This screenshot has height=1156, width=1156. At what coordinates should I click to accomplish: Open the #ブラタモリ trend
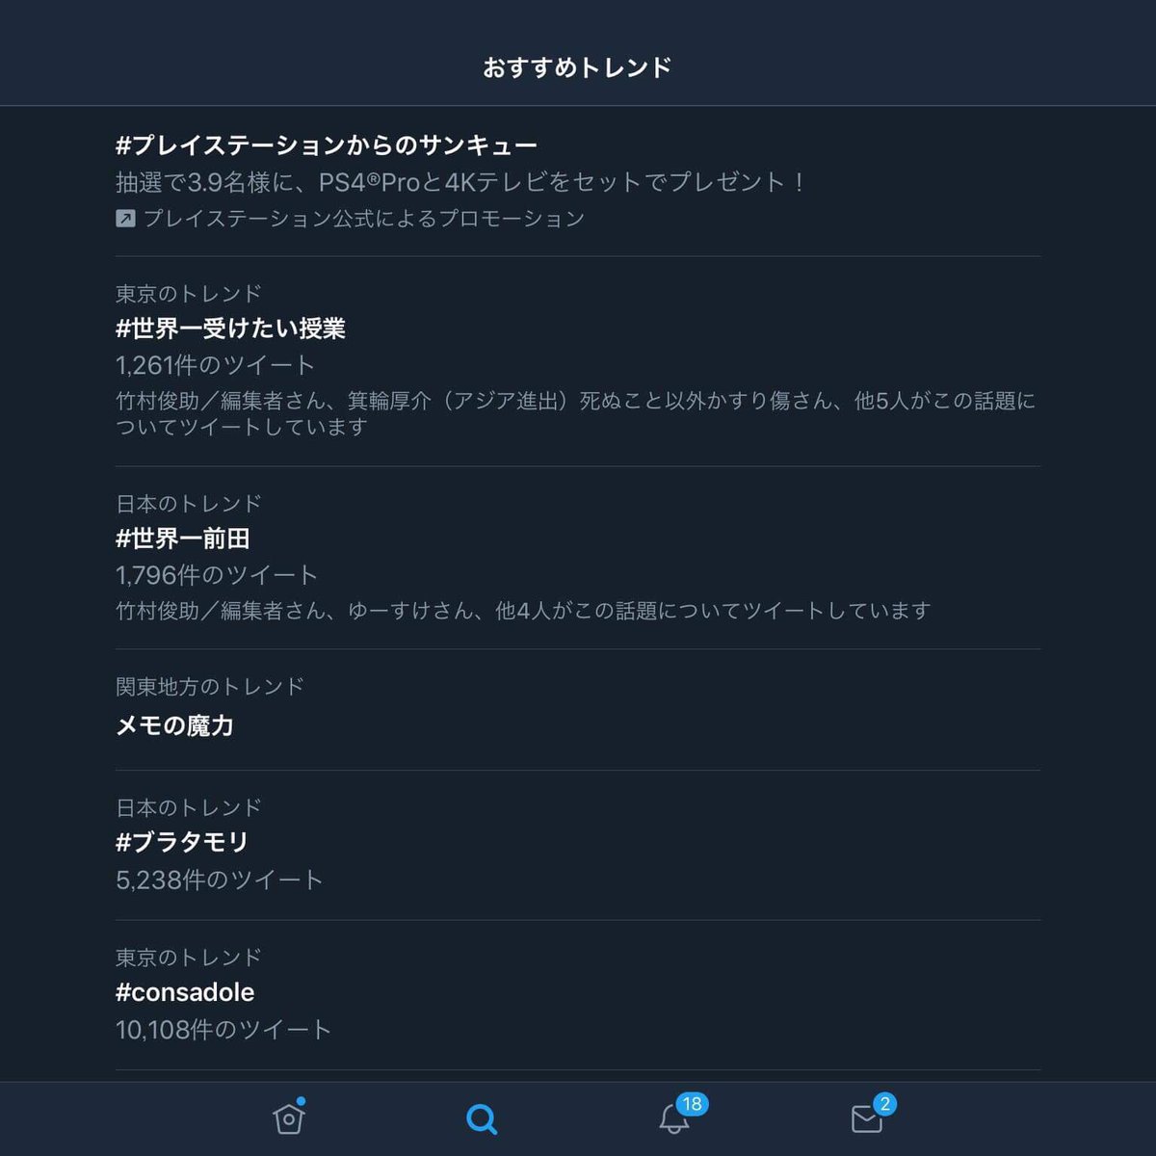[578, 845]
